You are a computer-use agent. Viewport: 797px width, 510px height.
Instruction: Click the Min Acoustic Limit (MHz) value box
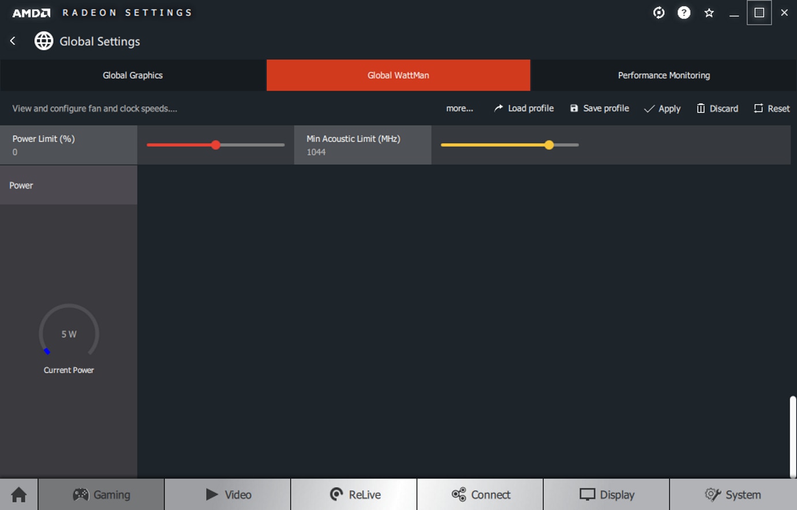363,145
